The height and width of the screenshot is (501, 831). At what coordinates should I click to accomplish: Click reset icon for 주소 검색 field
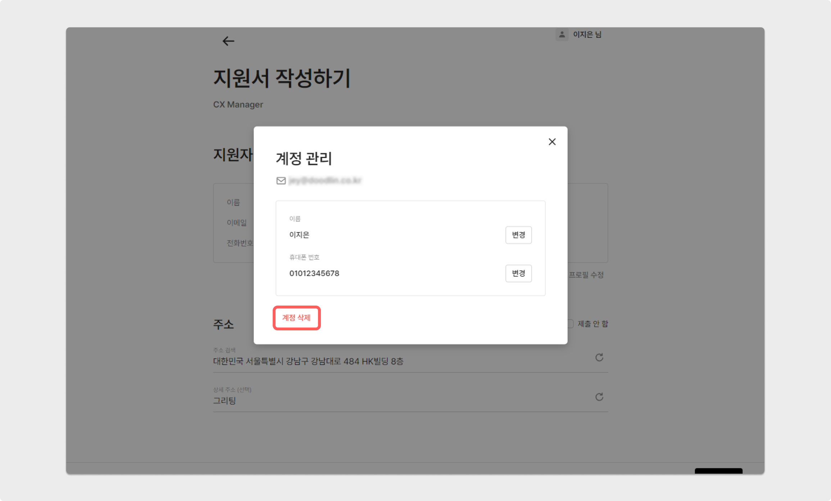click(599, 357)
